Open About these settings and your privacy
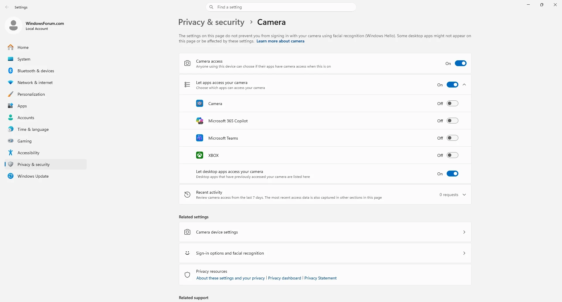 (230, 278)
